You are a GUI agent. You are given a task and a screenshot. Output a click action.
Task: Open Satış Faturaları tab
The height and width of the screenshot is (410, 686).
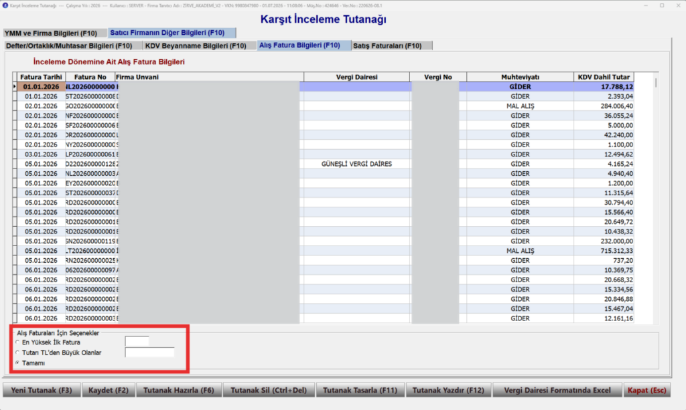(392, 46)
